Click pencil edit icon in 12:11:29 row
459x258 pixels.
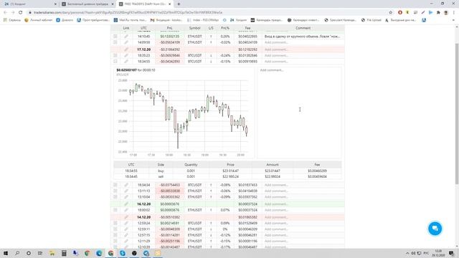(126, 241)
